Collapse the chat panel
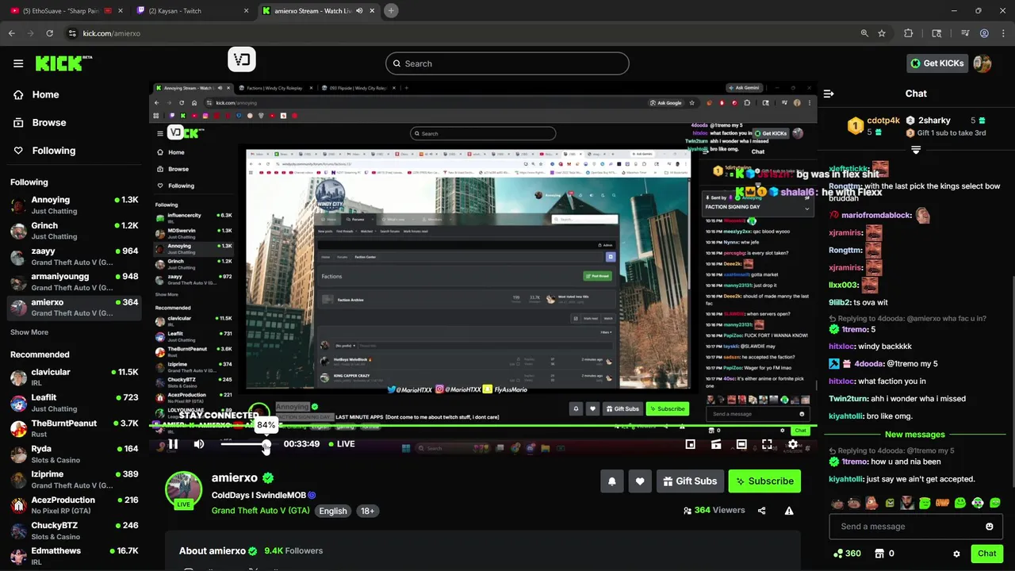Screen dimensions: 1015x571 (x=829, y=94)
